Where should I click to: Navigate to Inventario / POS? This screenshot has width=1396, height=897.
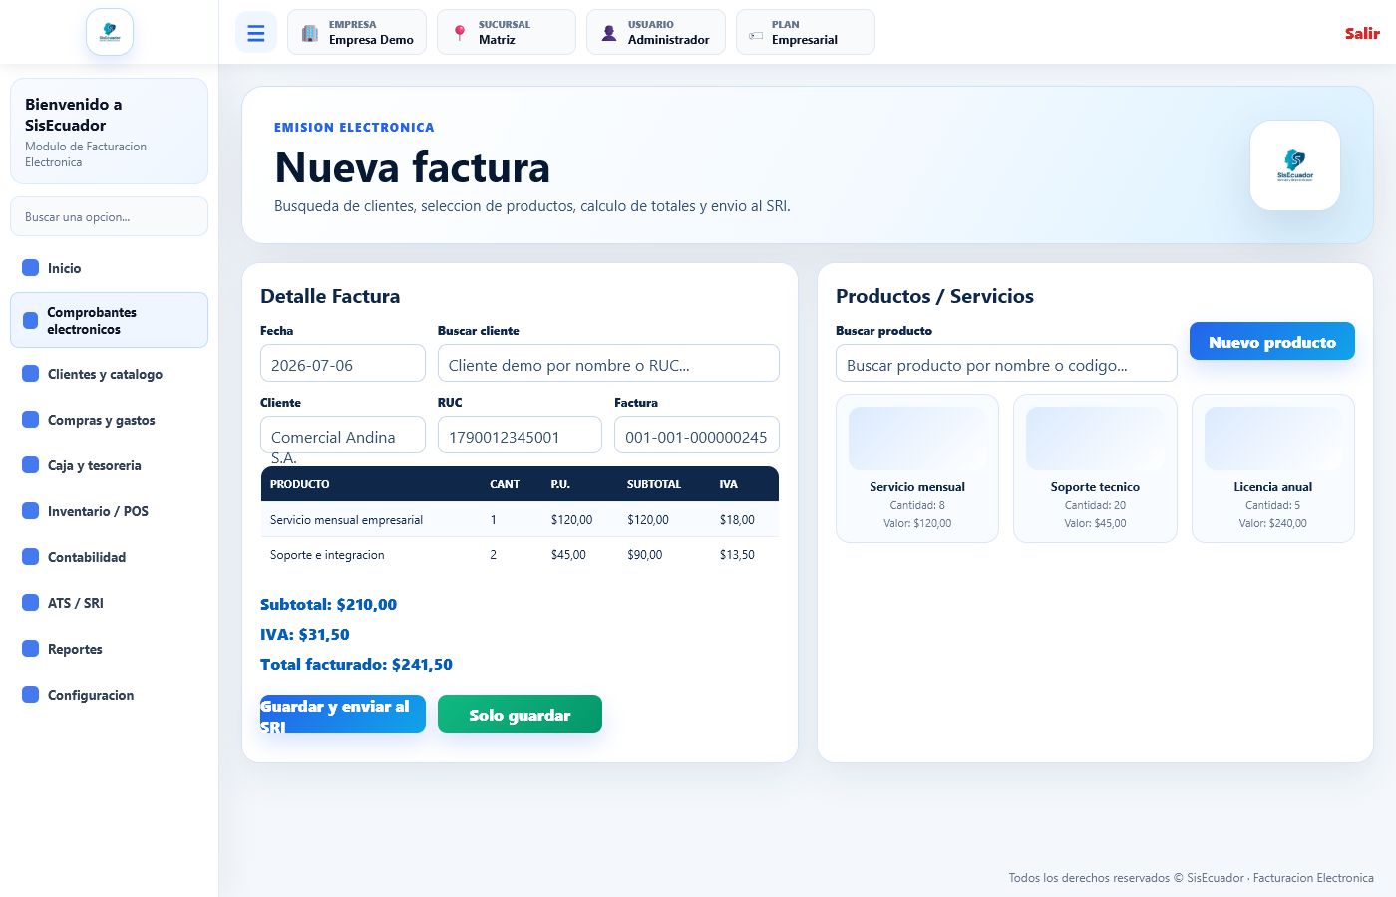pyautogui.click(x=109, y=511)
